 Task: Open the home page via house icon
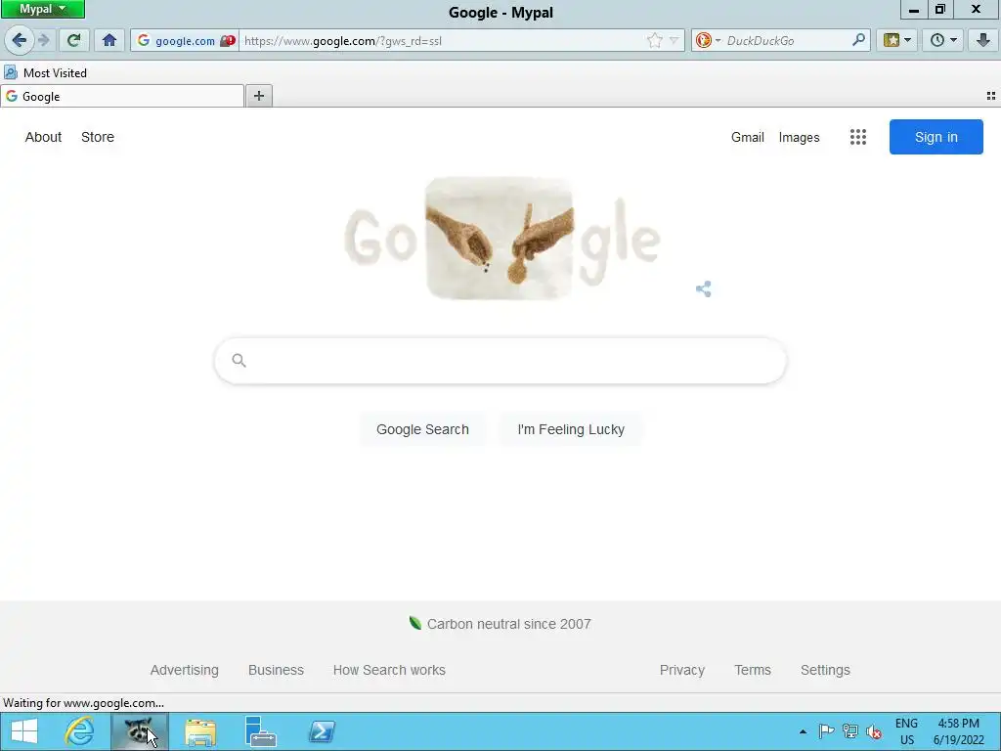pyautogui.click(x=109, y=41)
